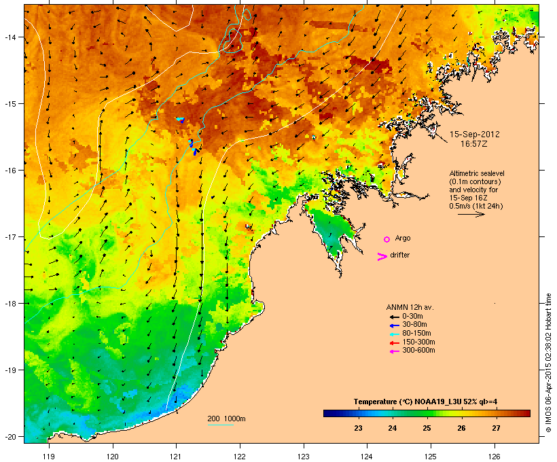Click the '30-80m' depth label

pos(414,325)
